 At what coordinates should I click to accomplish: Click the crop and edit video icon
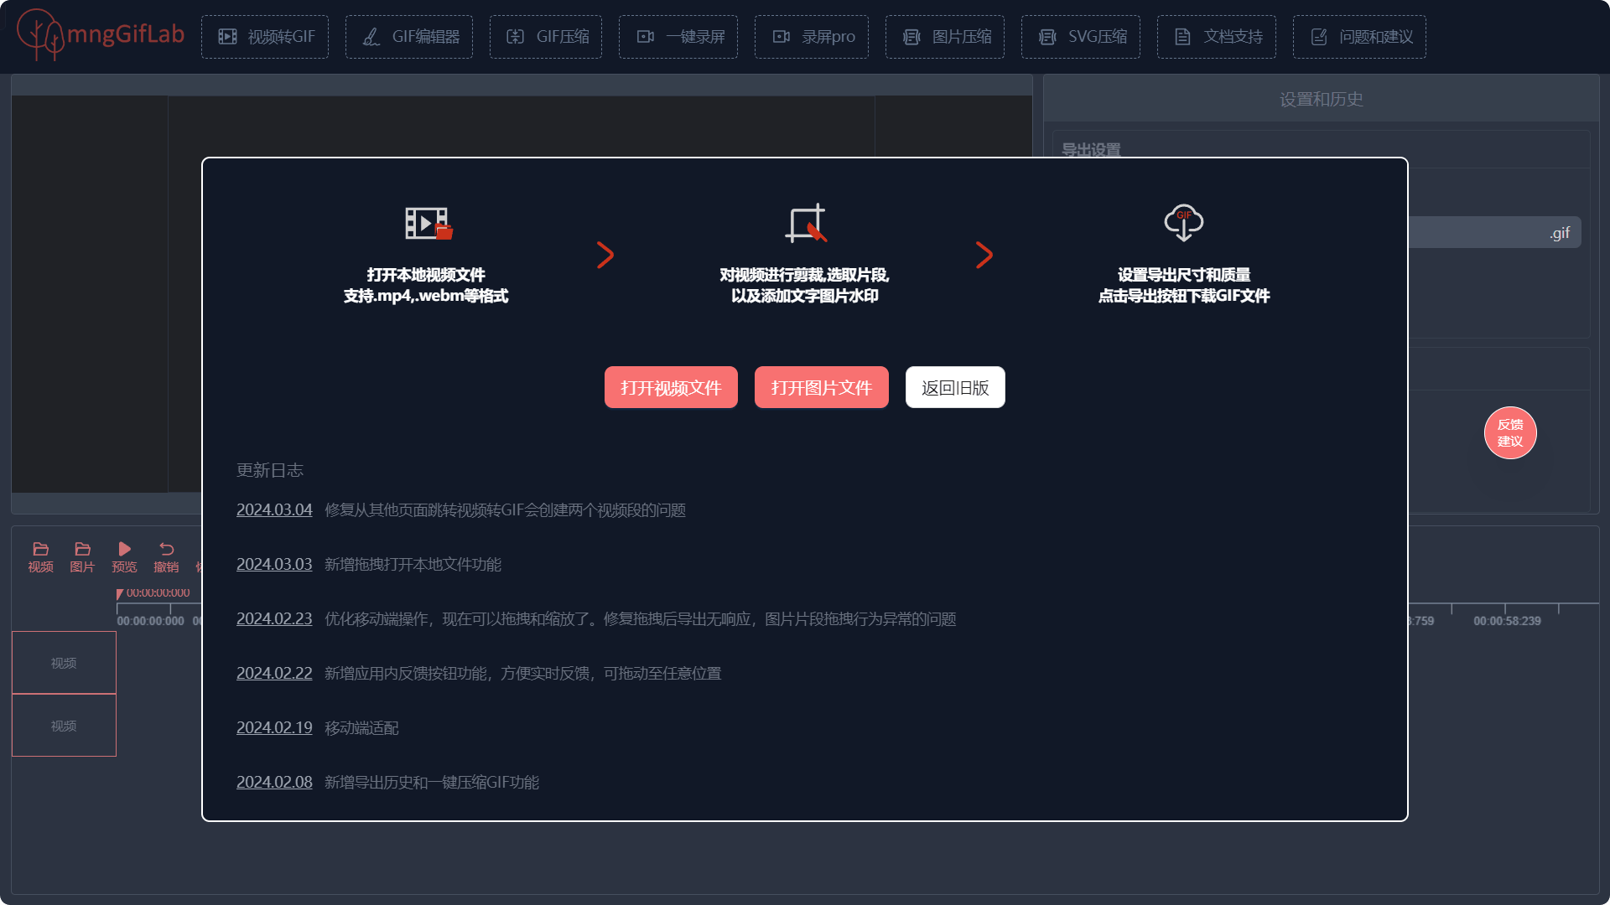tap(806, 223)
